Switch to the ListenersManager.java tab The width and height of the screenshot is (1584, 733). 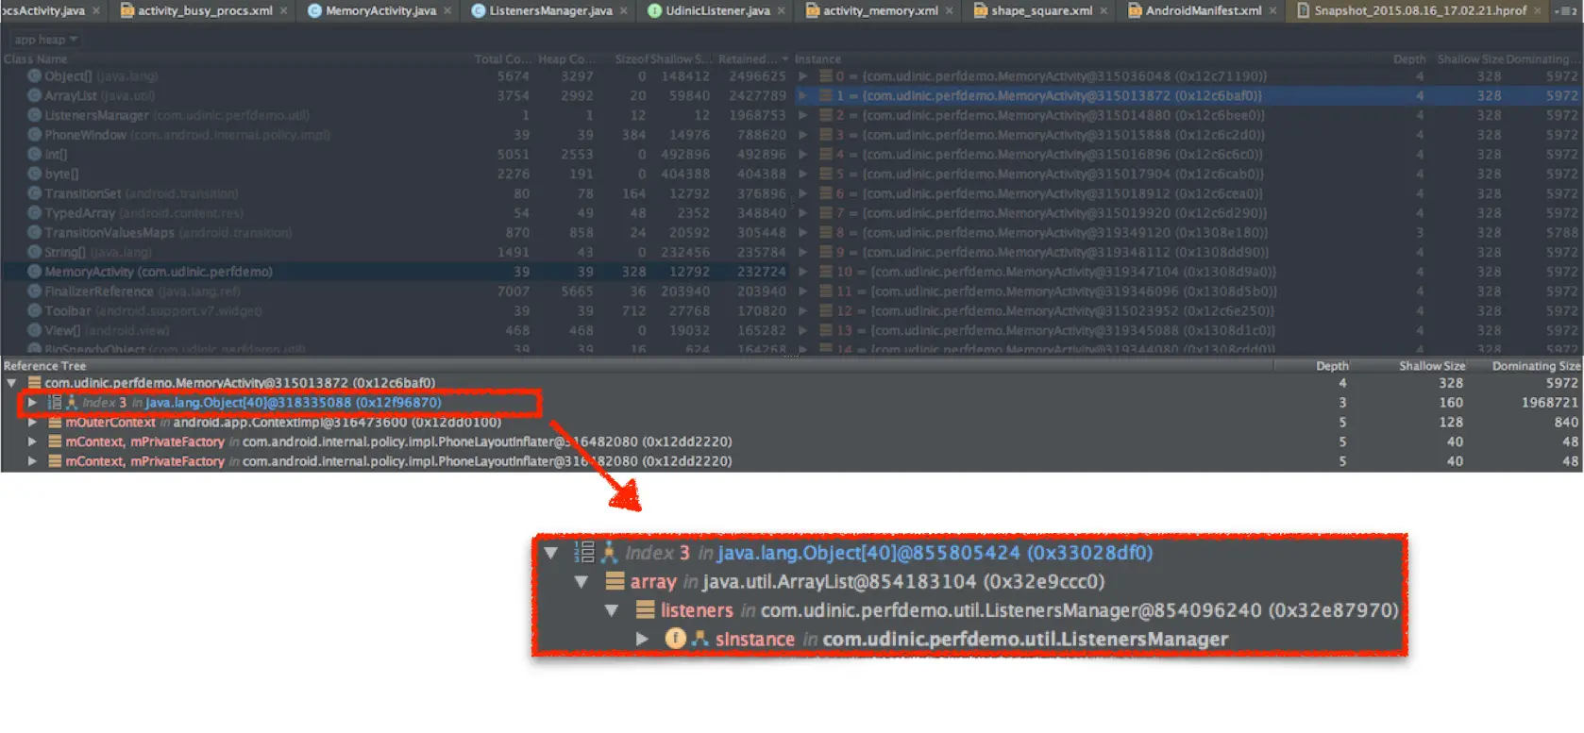tap(550, 10)
